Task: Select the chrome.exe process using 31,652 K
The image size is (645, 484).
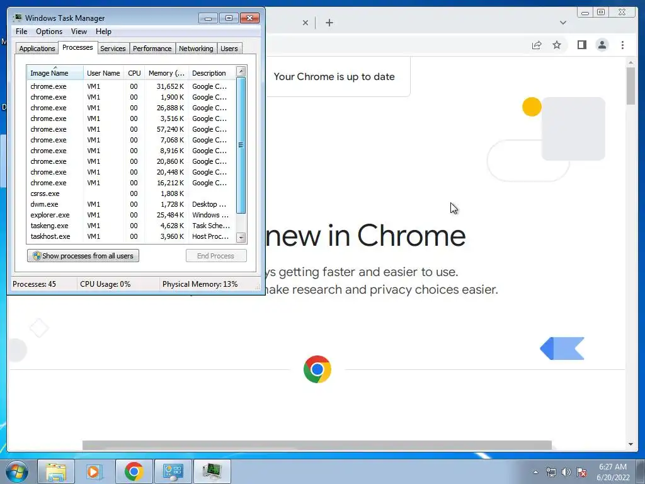Action: (131, 86)
